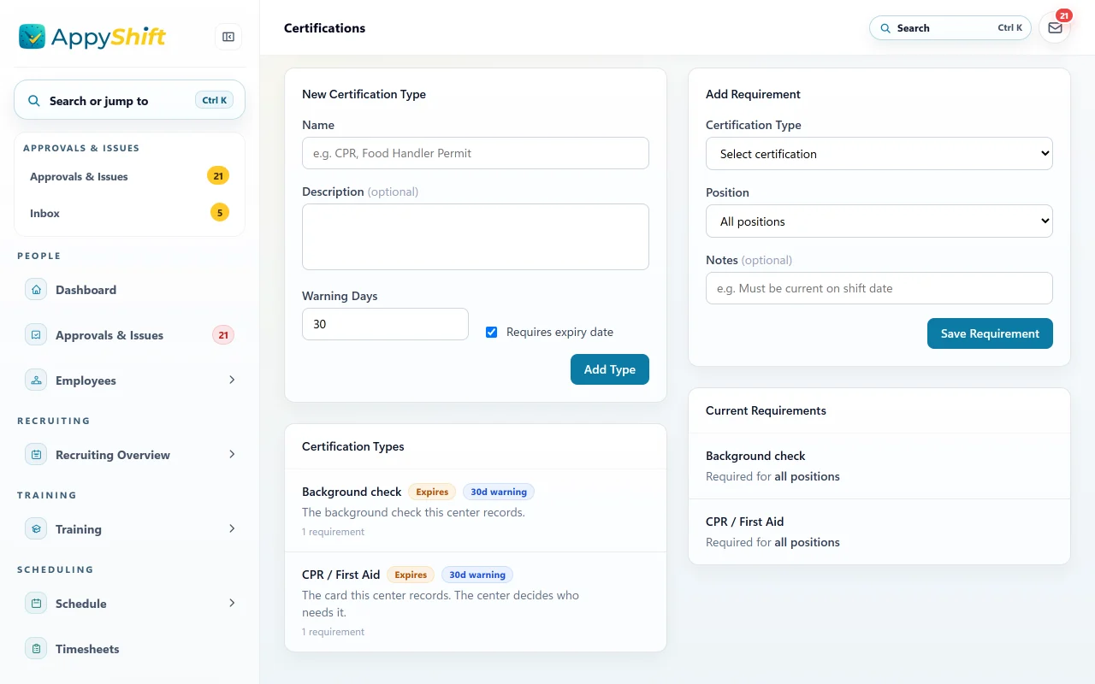Viewport: 1095px width, 684px height.
Task: Click the AppyShift logo
Action: click(x=92, y=37)
